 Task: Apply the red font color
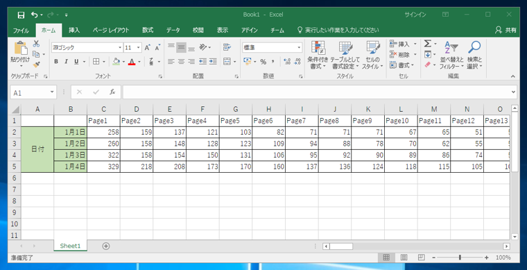click(132, 62)
